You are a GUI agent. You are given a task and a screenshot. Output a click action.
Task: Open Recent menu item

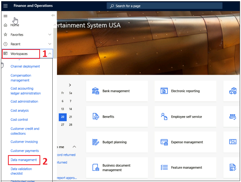tap(15, 44)
